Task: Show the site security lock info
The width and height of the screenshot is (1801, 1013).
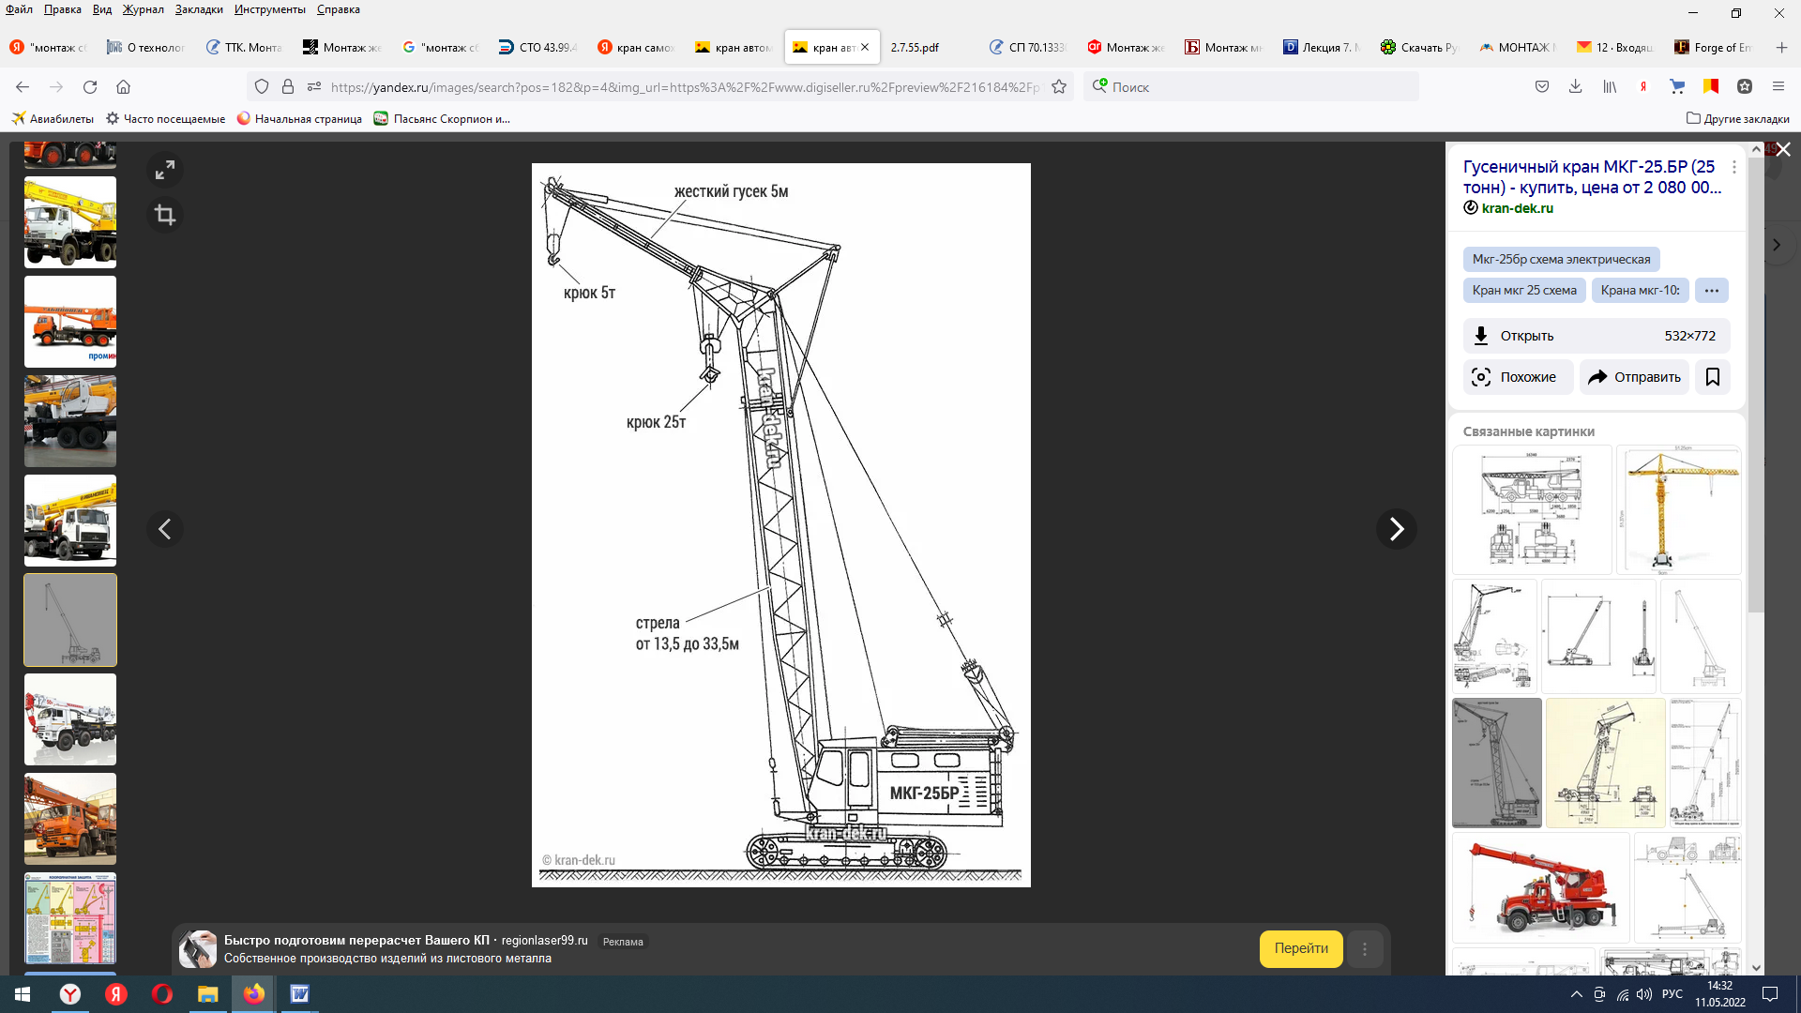Action: [288, 86]
